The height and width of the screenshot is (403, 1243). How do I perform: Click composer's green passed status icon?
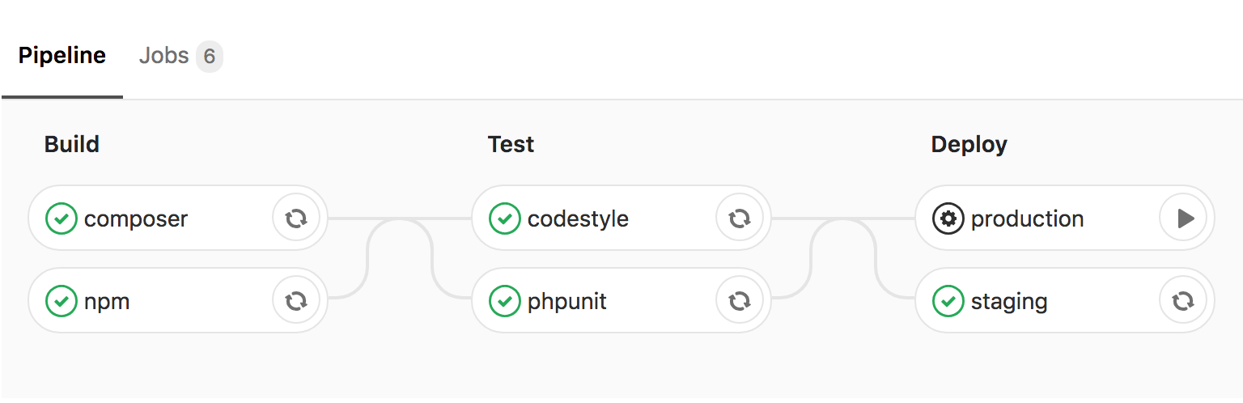tap(61, 218)
